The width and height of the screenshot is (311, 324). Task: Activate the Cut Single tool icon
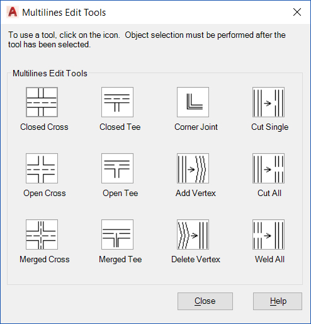point(268,102)
